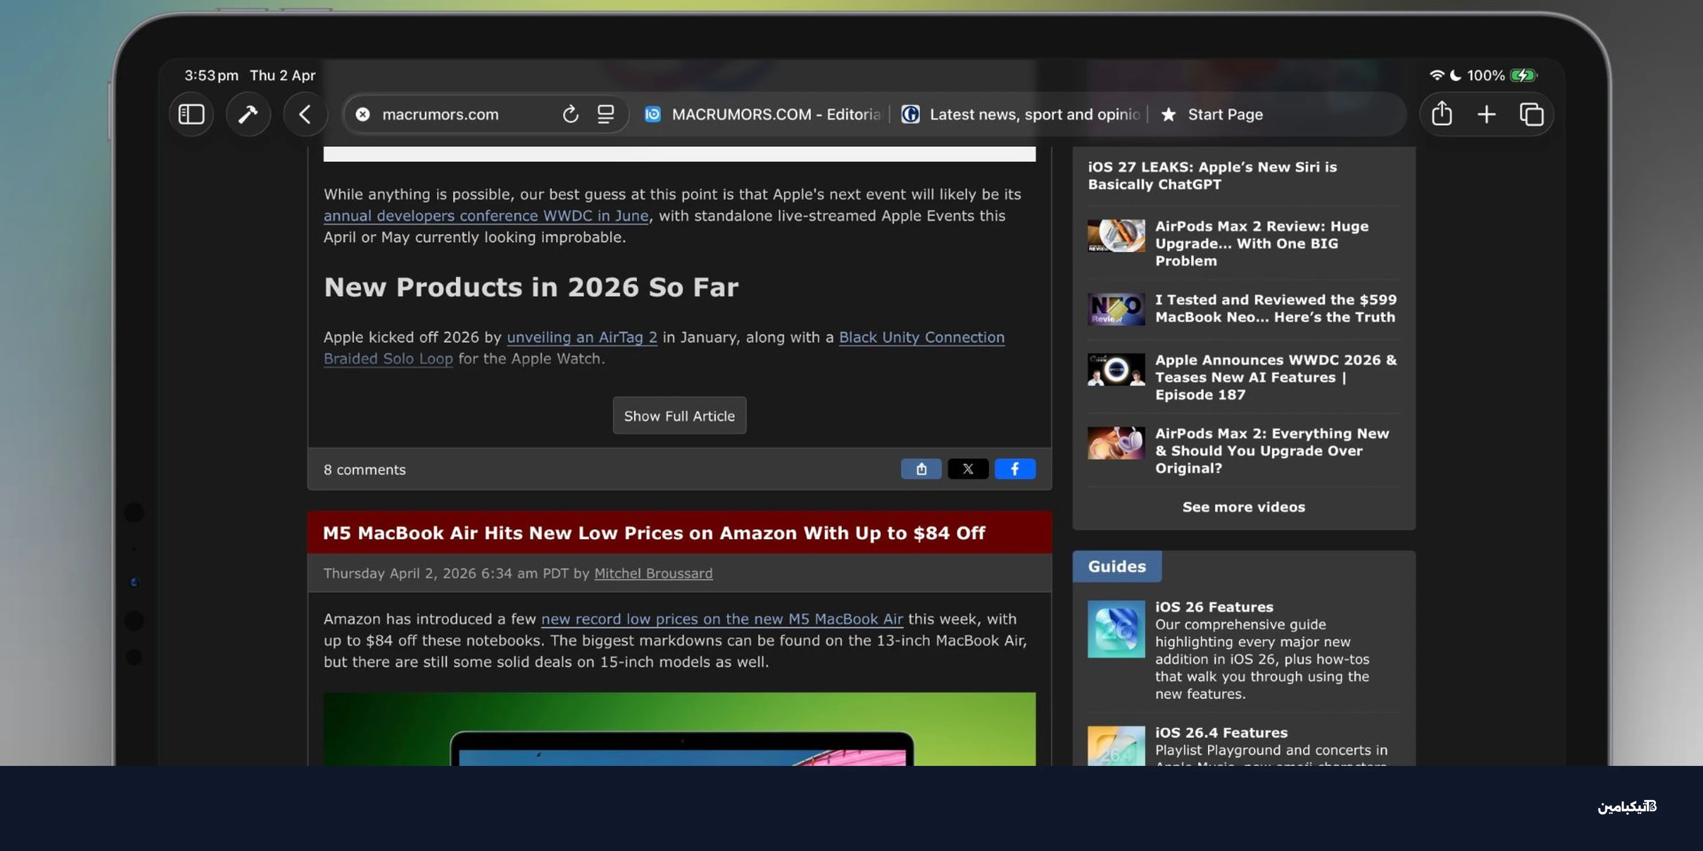Share article on X
Screen dimensions: 1703x851
tap(968, 469)
